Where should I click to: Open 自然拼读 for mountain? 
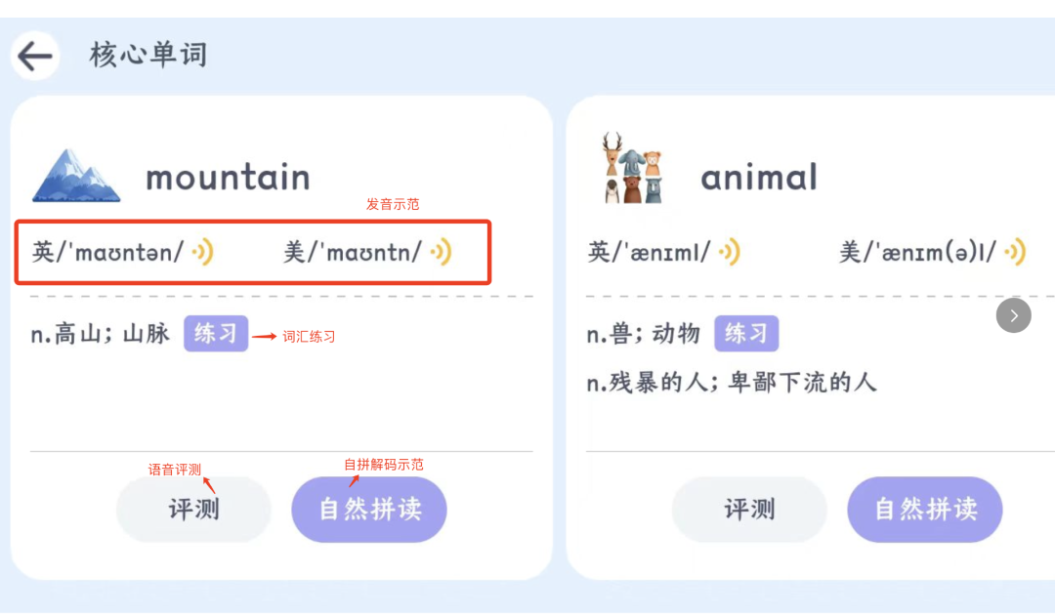pos(369,510)
